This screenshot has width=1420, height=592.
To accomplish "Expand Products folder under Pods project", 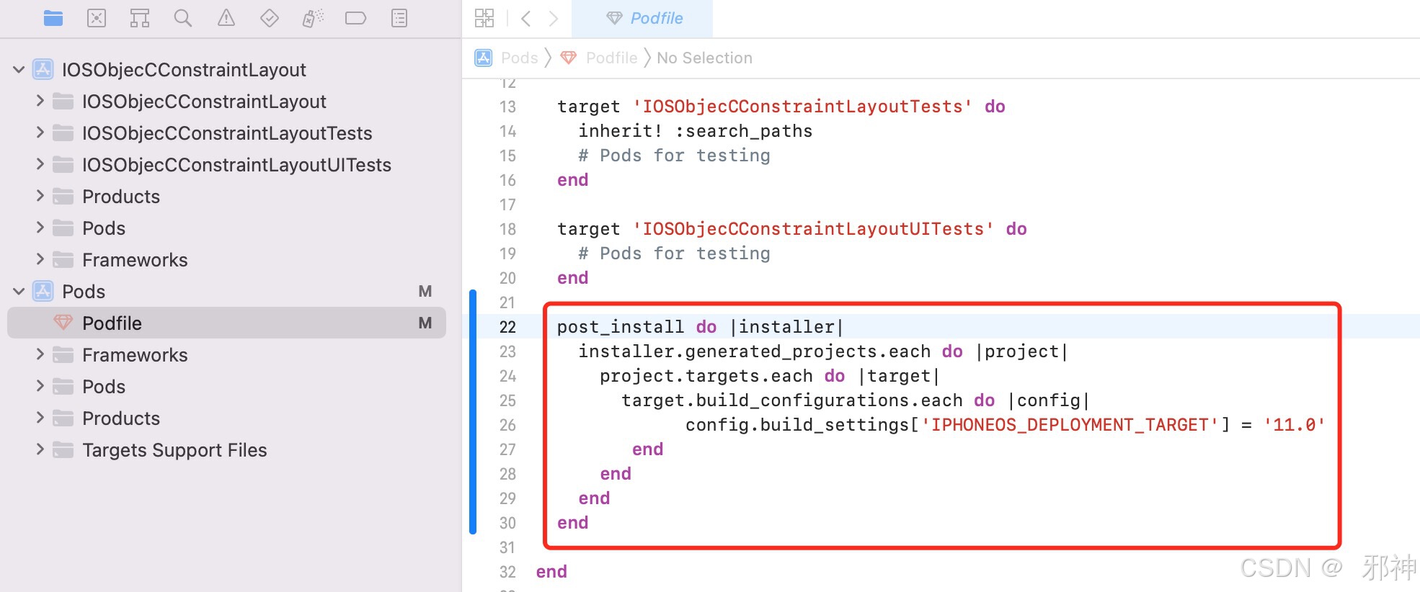I will [40, 418].
